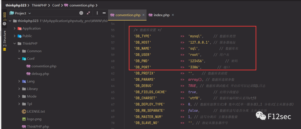Close the convention.php tab
The height and width of the screenshot is (129, 301).
click(x=144, y=15)
